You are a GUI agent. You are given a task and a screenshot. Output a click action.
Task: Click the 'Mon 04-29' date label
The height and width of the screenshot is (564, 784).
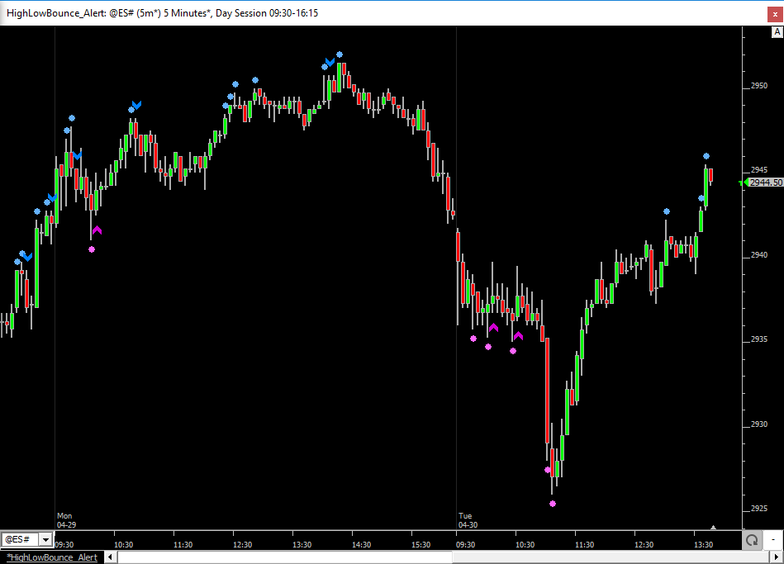coord(66,520)
